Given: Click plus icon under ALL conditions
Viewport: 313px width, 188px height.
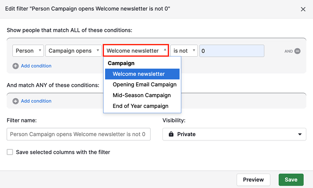Looking at the screenshot, I should [x=16, y=66].
